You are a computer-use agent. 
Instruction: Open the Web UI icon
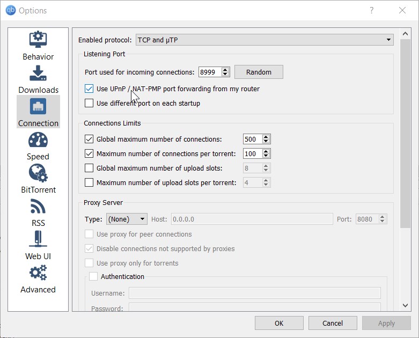[38, 239]
